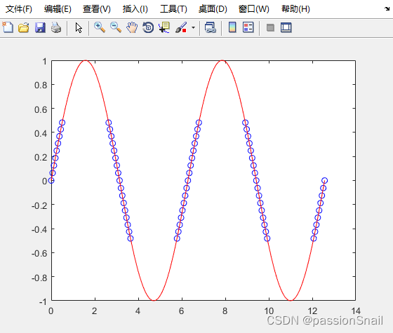Enable the Data Cursor tool
The width and height of the screenshot is (393, 333).
[164, 27]
